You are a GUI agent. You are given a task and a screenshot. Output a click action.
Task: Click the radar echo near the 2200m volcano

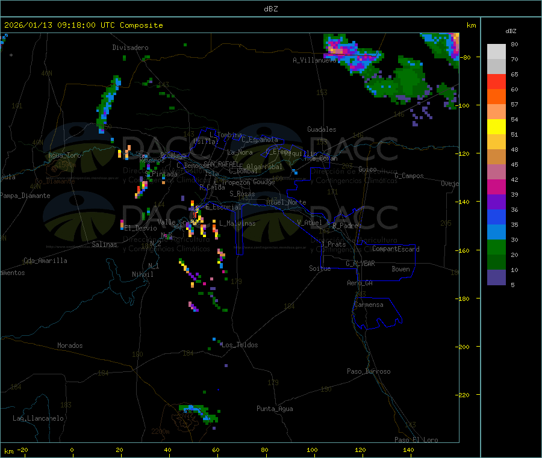click(x=199, y=413)
